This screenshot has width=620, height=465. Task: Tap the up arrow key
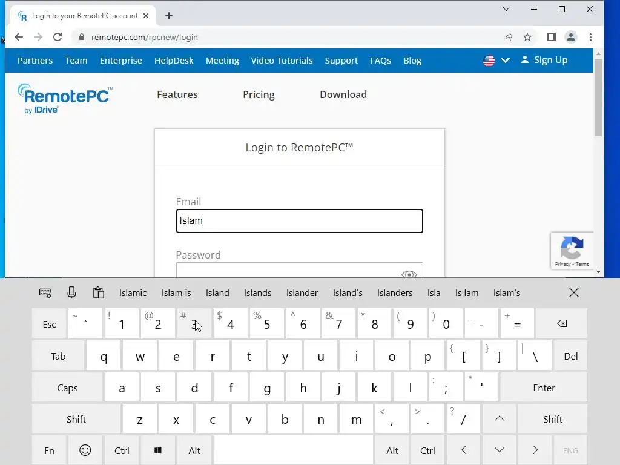[x=500, y=418]
